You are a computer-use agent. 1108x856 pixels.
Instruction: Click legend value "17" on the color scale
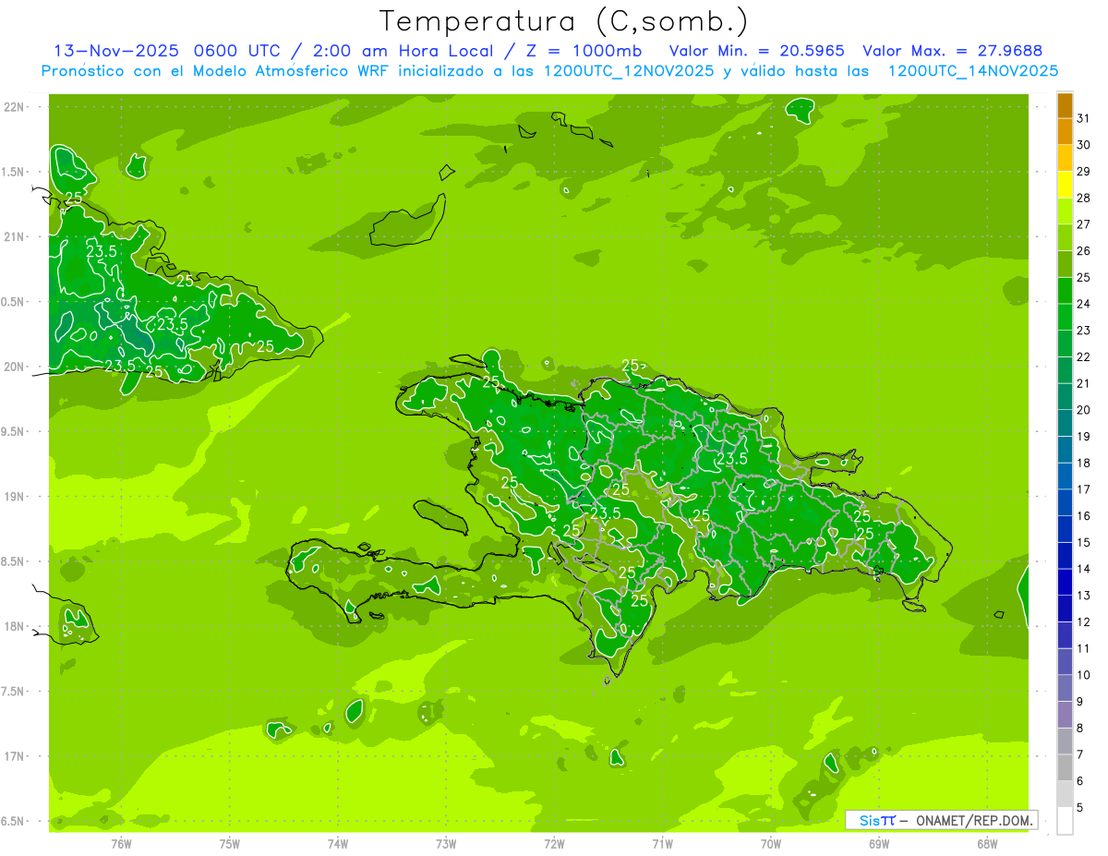1083,489
